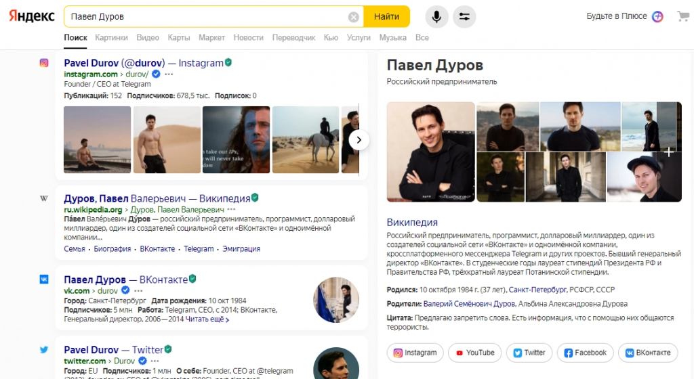Click VK favicon next to ВКонтакте result
The width and height of the screenshot is (694, 379).
44,279
